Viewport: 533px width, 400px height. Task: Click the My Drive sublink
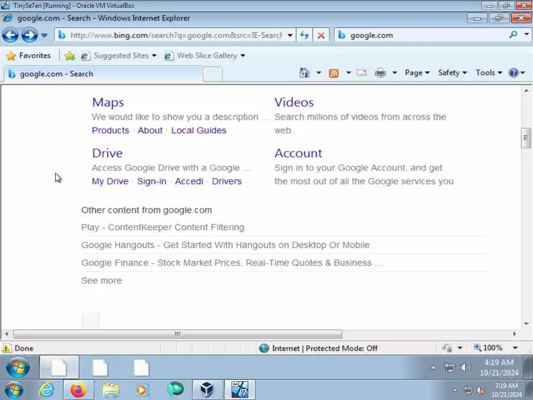[110, 181]
